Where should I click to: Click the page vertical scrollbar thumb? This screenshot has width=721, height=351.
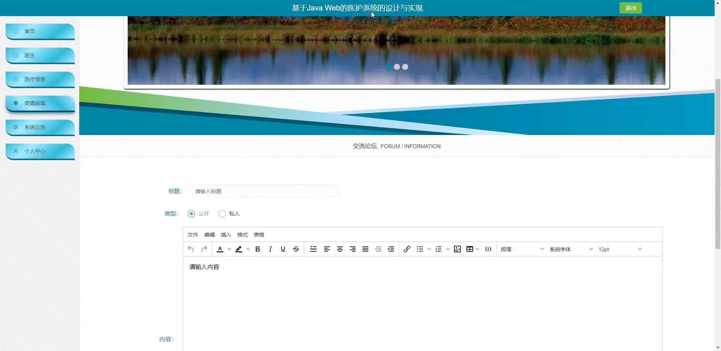coord(718,164)
